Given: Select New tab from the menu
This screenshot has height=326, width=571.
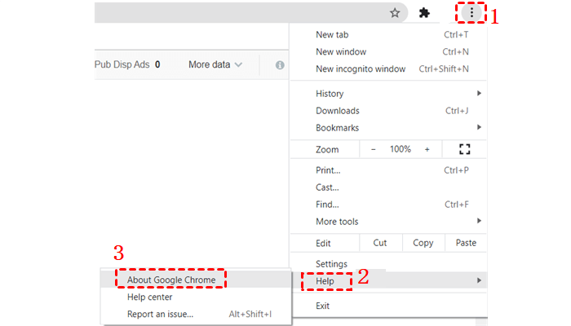Looking at the screenshot, I should (x=388, y=35).
